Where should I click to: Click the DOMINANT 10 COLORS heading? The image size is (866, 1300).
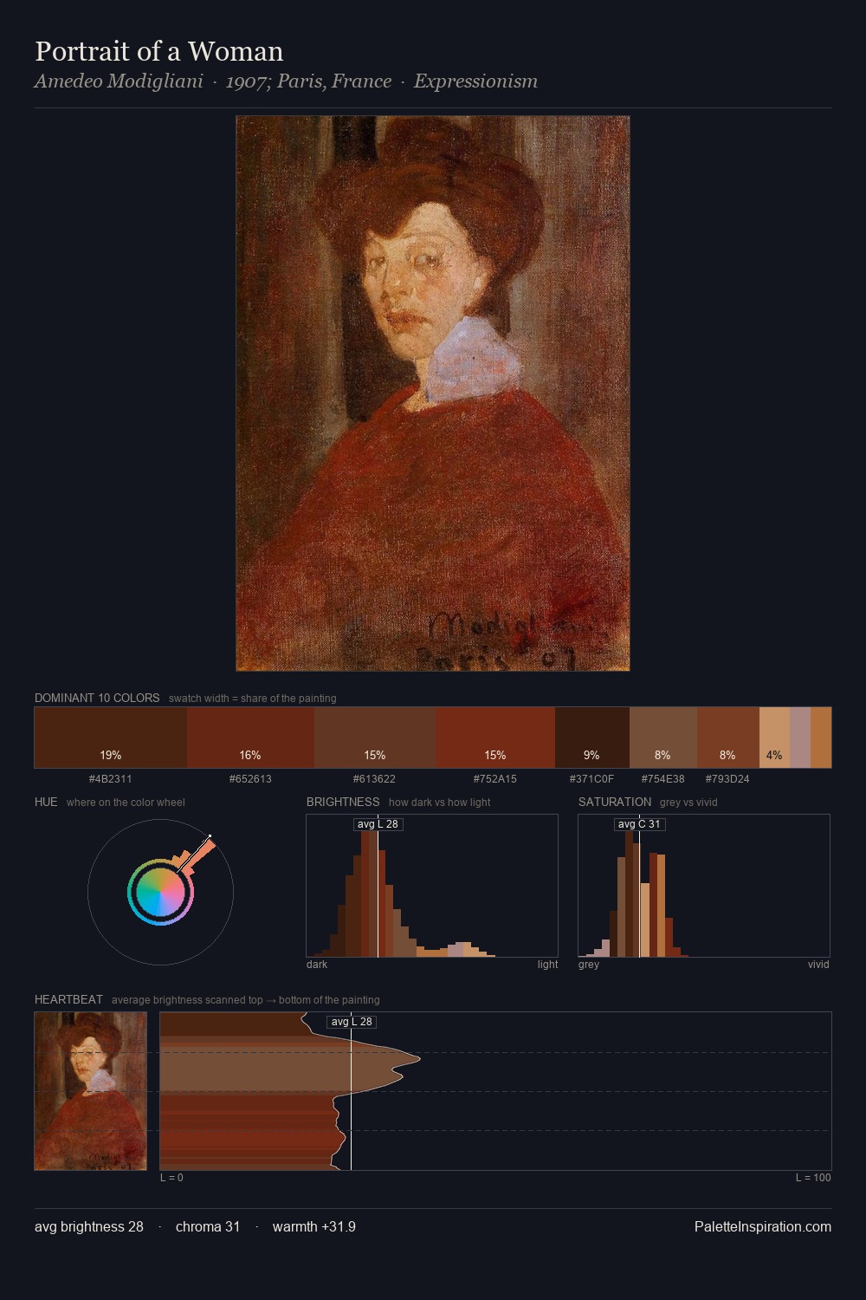pyautogui.click(x=97, y=698)
